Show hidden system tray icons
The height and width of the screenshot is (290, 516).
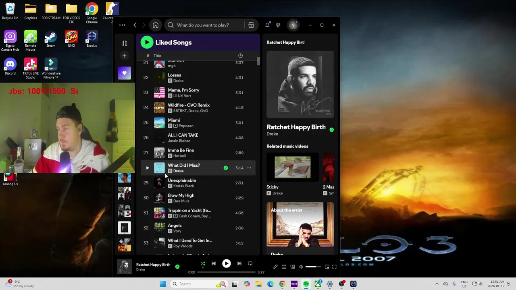[x=437, y=284]
